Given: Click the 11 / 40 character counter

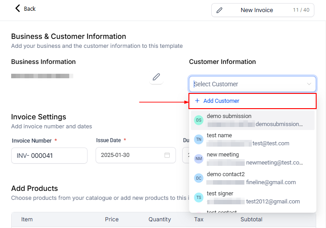Looking at the screenshot, I should pos(301,10).
